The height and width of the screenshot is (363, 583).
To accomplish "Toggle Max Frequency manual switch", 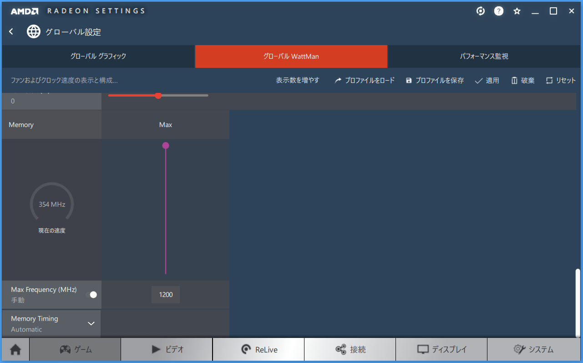I will tap(91, 295).
